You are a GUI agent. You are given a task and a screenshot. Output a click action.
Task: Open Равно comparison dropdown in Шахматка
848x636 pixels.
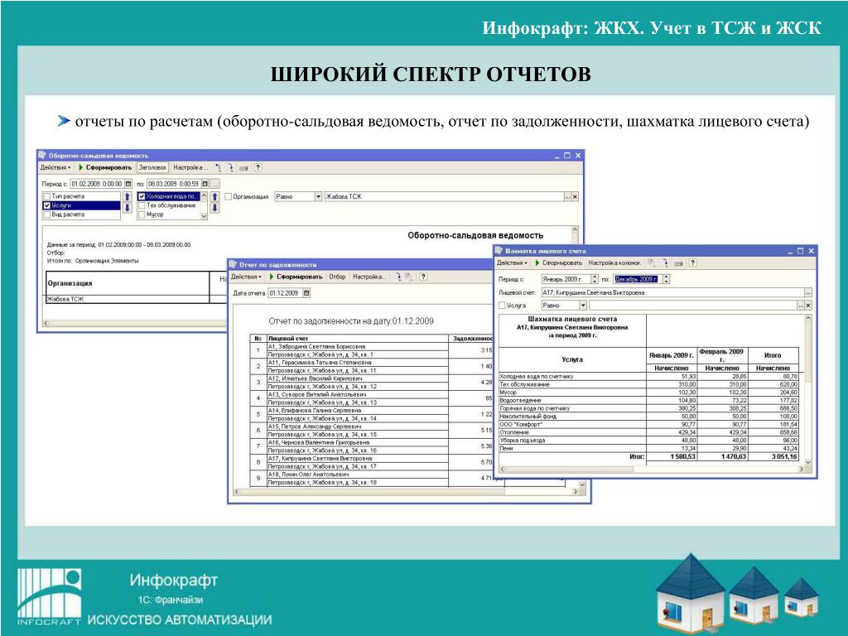point(583,306)
